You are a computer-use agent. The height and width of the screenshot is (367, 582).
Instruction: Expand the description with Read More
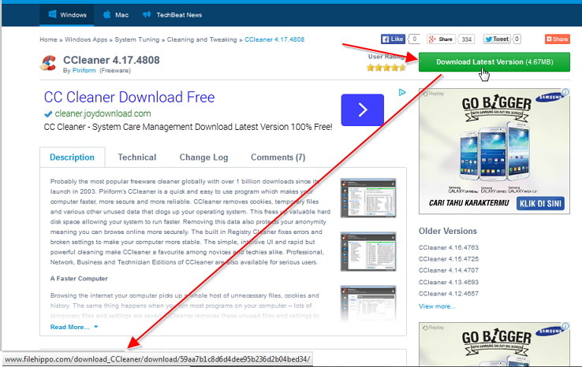74,327
